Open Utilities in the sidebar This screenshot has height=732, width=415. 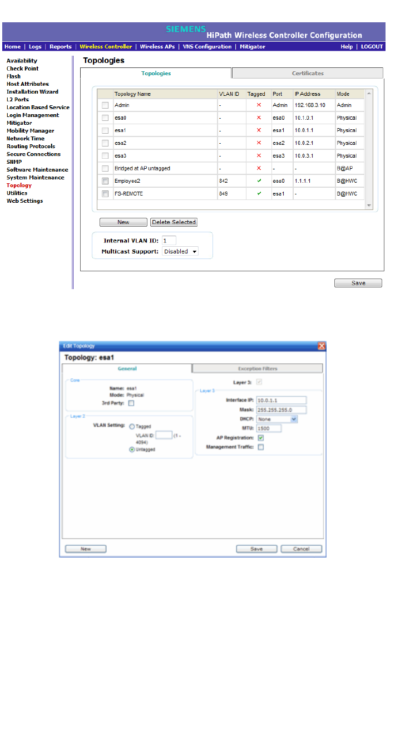pyautogui.click(x=17, y=193)
